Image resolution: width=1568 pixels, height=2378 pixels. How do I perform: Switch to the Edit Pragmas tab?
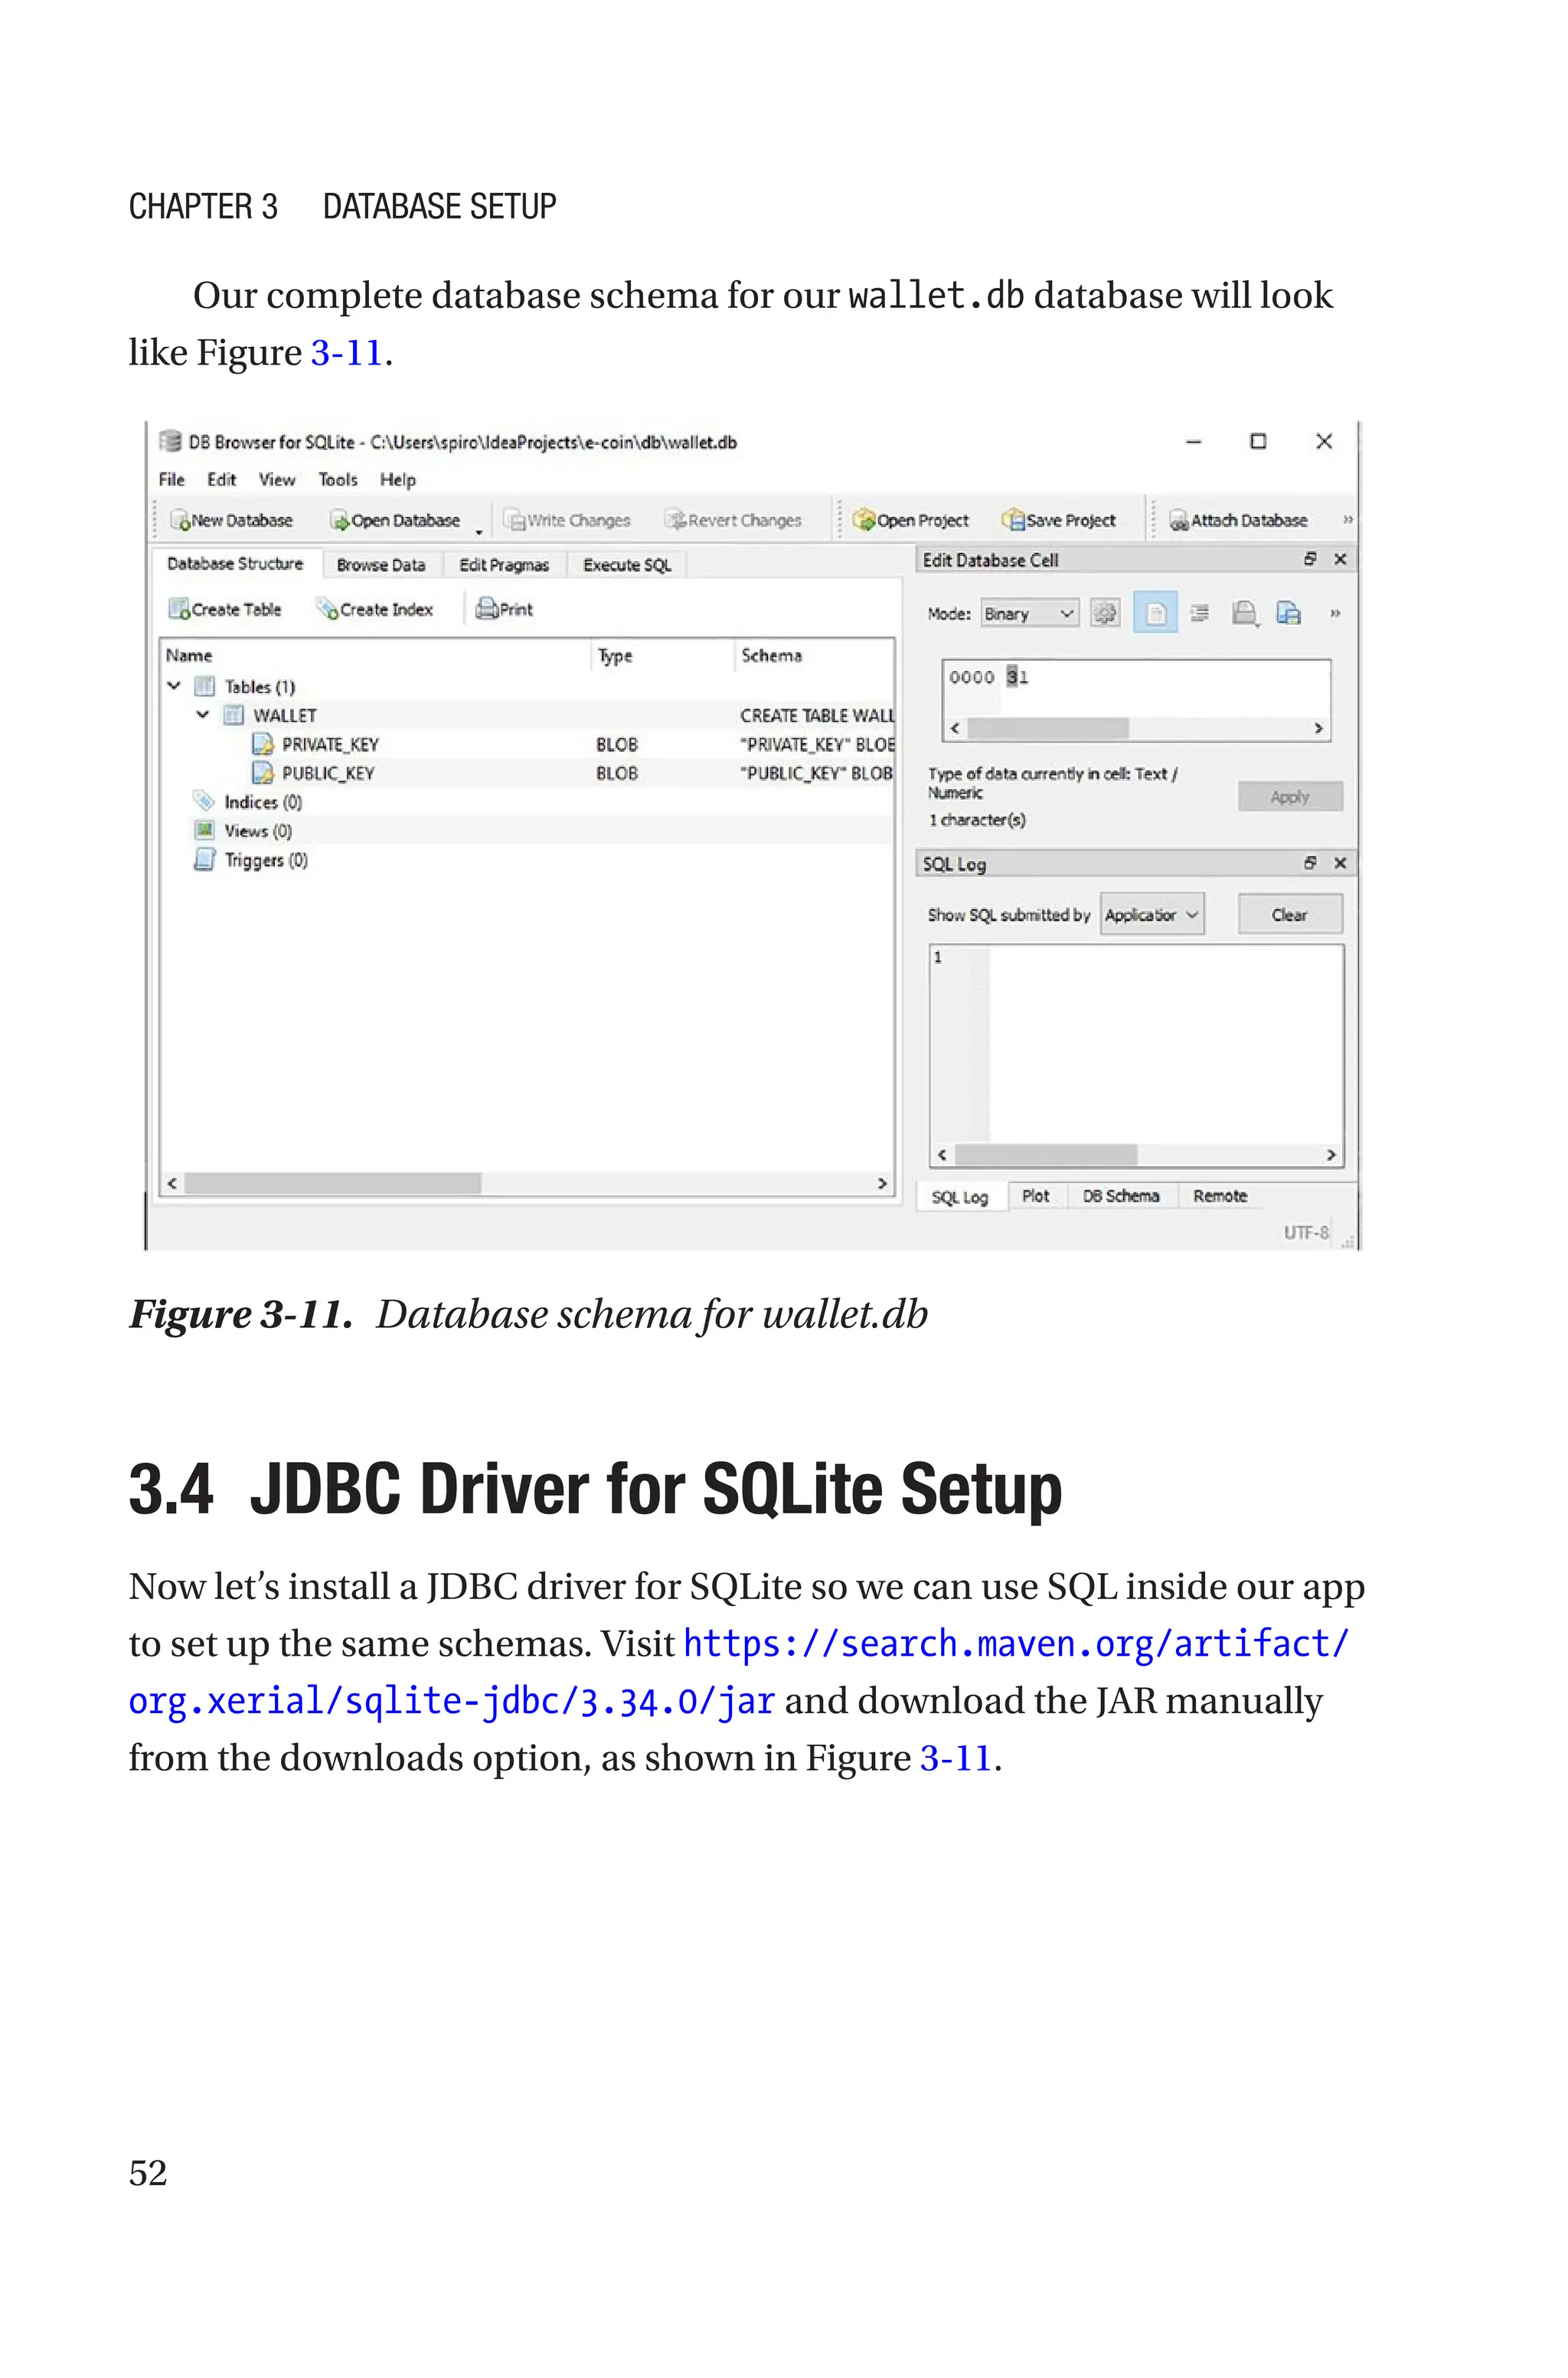[504, 565]
